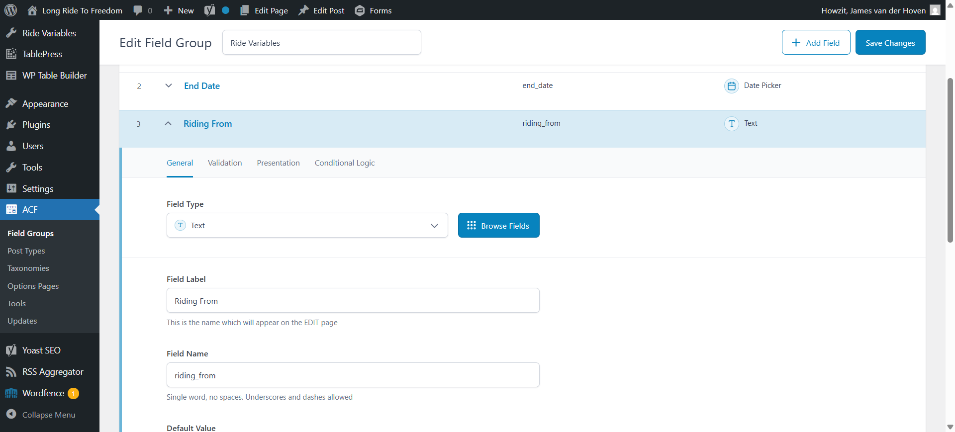Screen dimensions: 955x432
Task: Click the Yoast SEO sidebar icon
Action: [11, 350]
